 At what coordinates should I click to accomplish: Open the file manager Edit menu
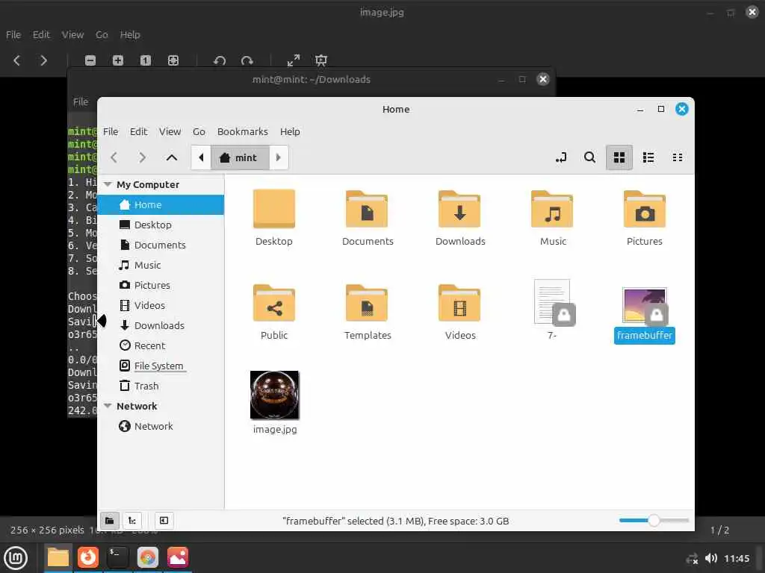click(138, 131)
